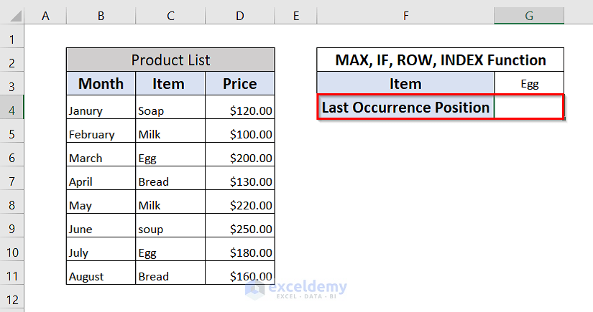Click the Product List title cell
The width and height of the screenshot is (593, 312).
[170, 60]
